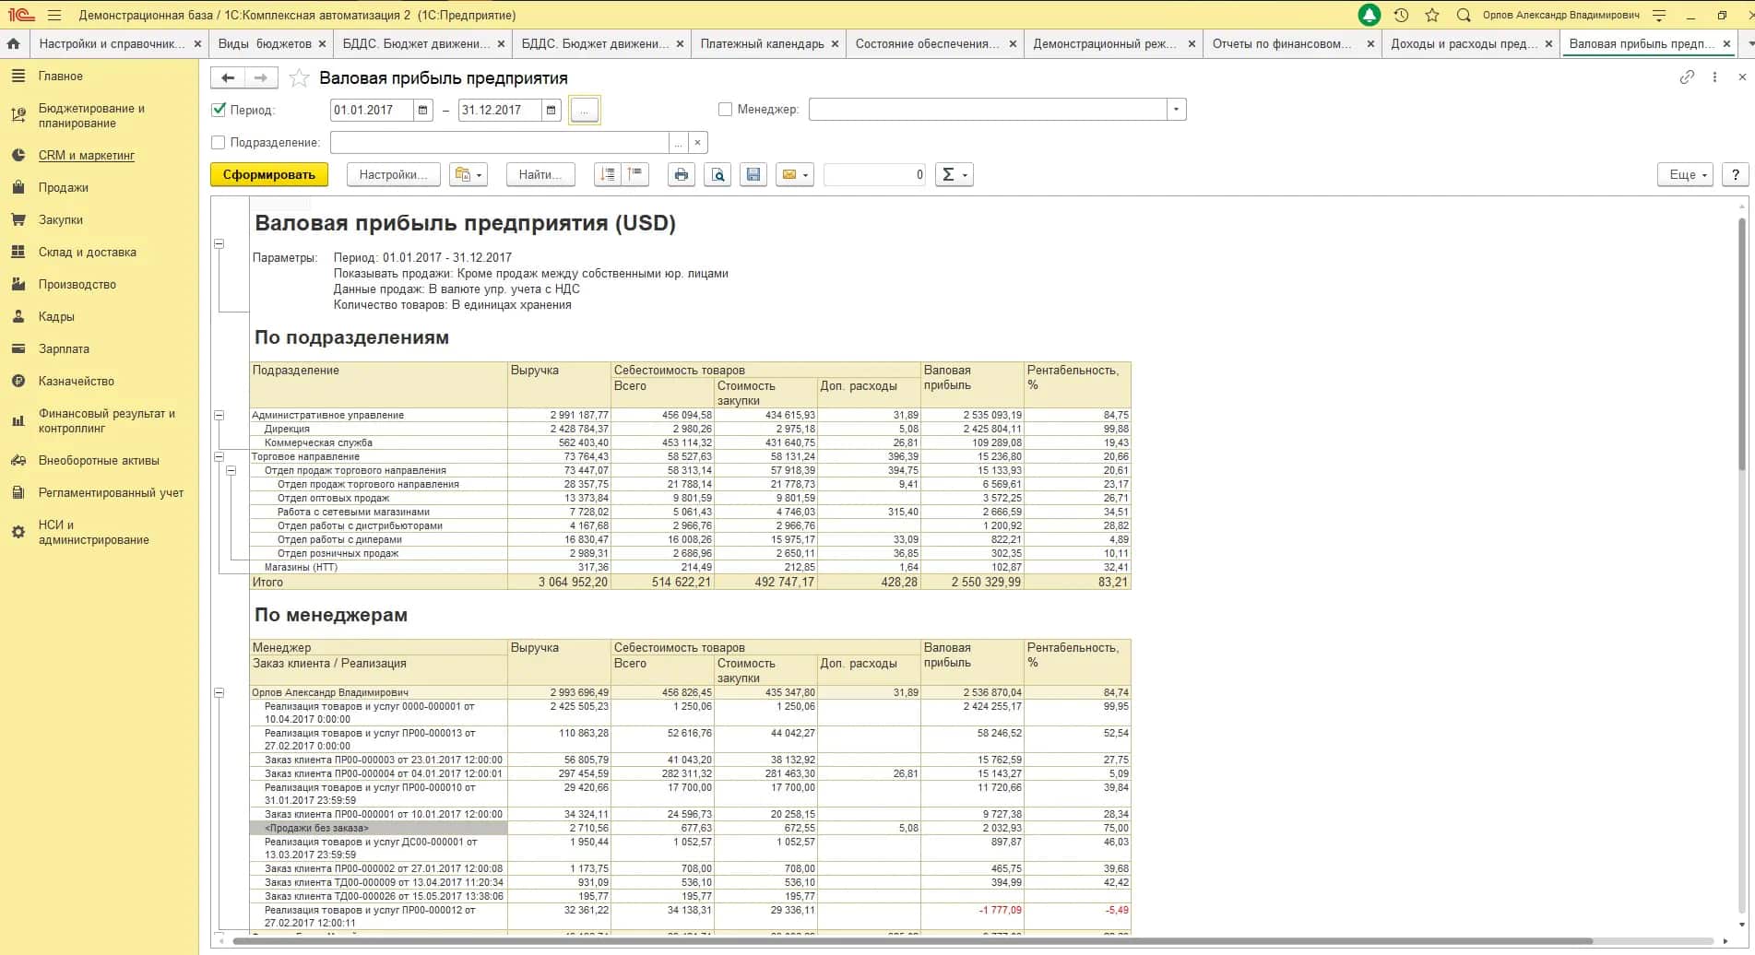Navigate forward with right arrow
This screenshot has width=1755, height=955.
[x=260, y=78]
